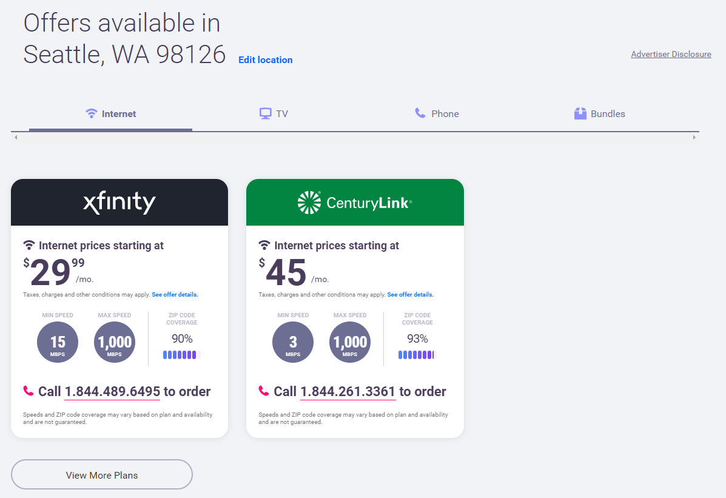Viewport: 726px width, 498px height.
Task: Call CenturyLink number 1.844.261.3361
Action: click(x=348, y=391)
